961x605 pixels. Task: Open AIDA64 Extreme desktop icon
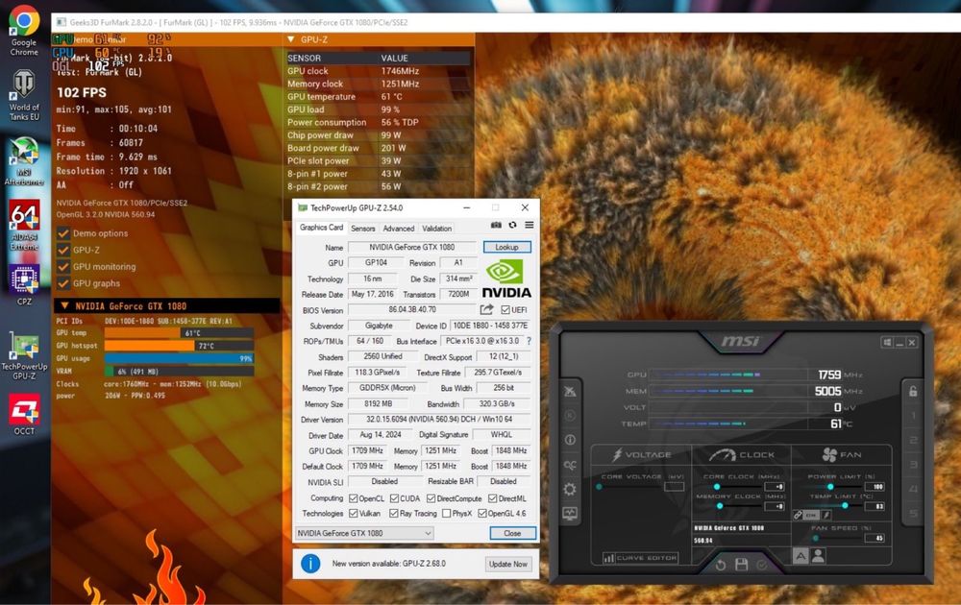click(24, 226)
